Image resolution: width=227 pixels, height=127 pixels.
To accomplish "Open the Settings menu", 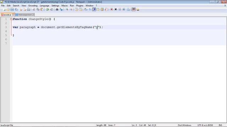I will (55, 6).
